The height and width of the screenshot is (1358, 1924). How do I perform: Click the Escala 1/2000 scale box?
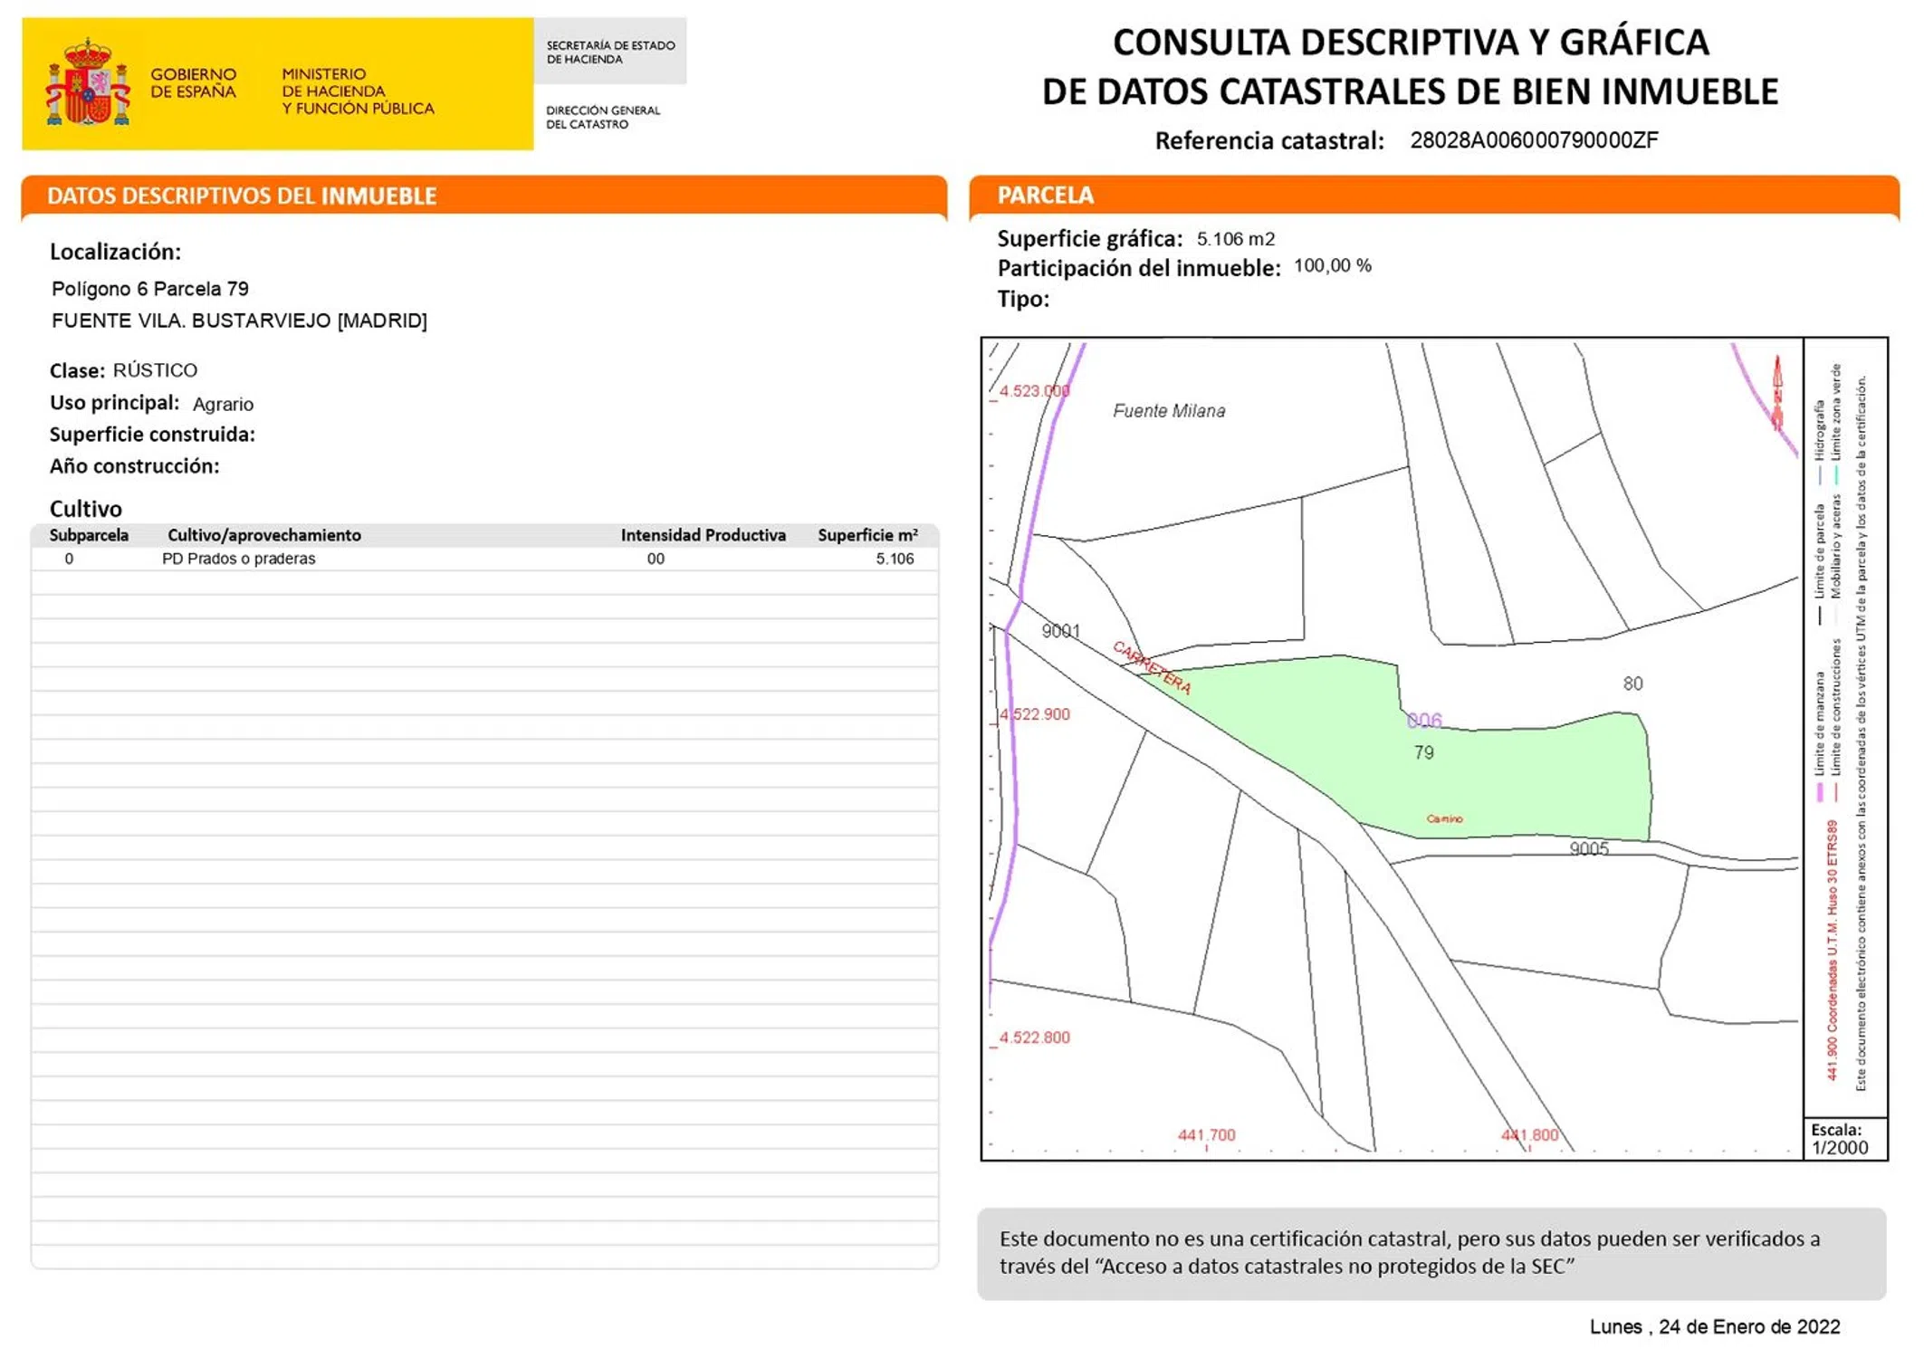pos(1843,1139)
